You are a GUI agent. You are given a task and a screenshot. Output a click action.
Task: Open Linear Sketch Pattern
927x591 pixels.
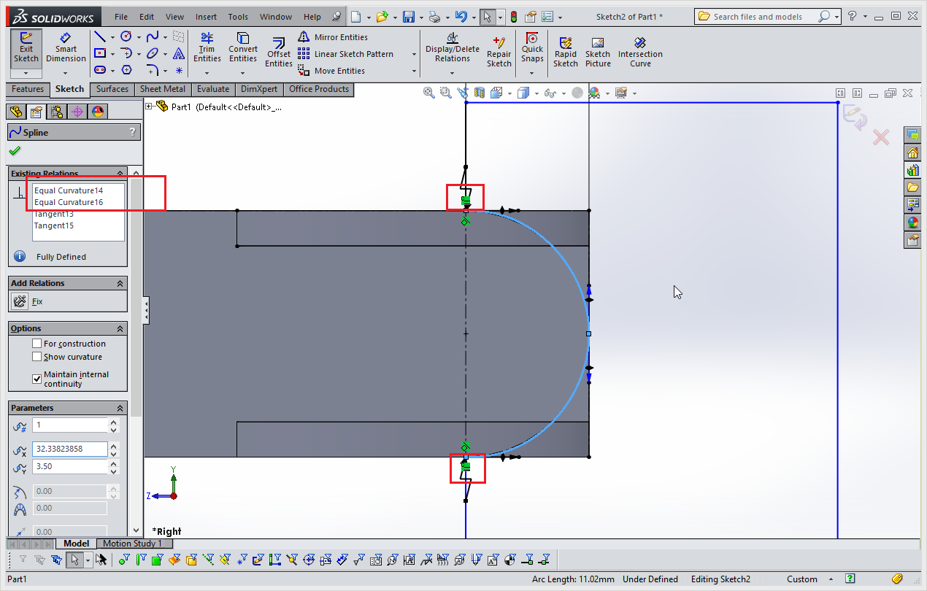click(346, 54)
